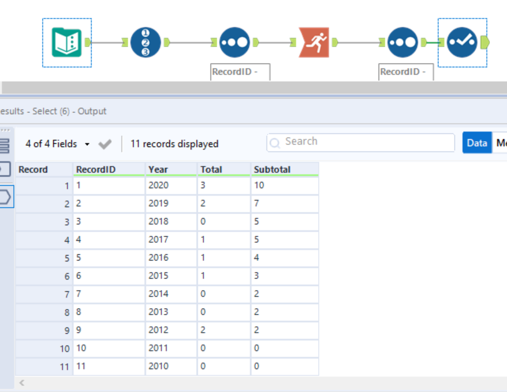Toggle the Data view button
This screenshot has width=507, height=392.
(x=477, y=142)
